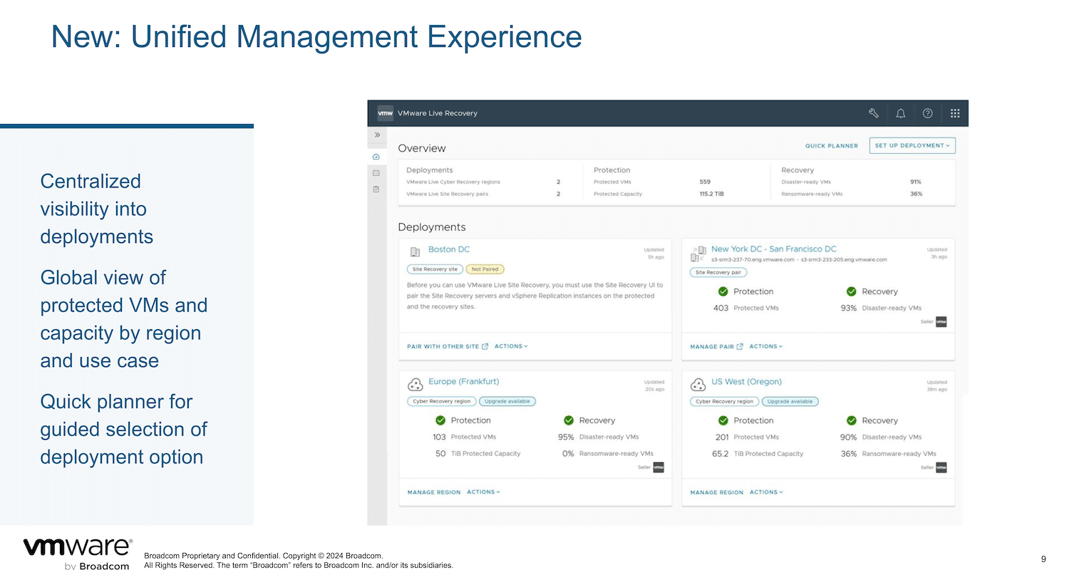
Task: Select the second sidebar list icon
Action: [376, 173]
